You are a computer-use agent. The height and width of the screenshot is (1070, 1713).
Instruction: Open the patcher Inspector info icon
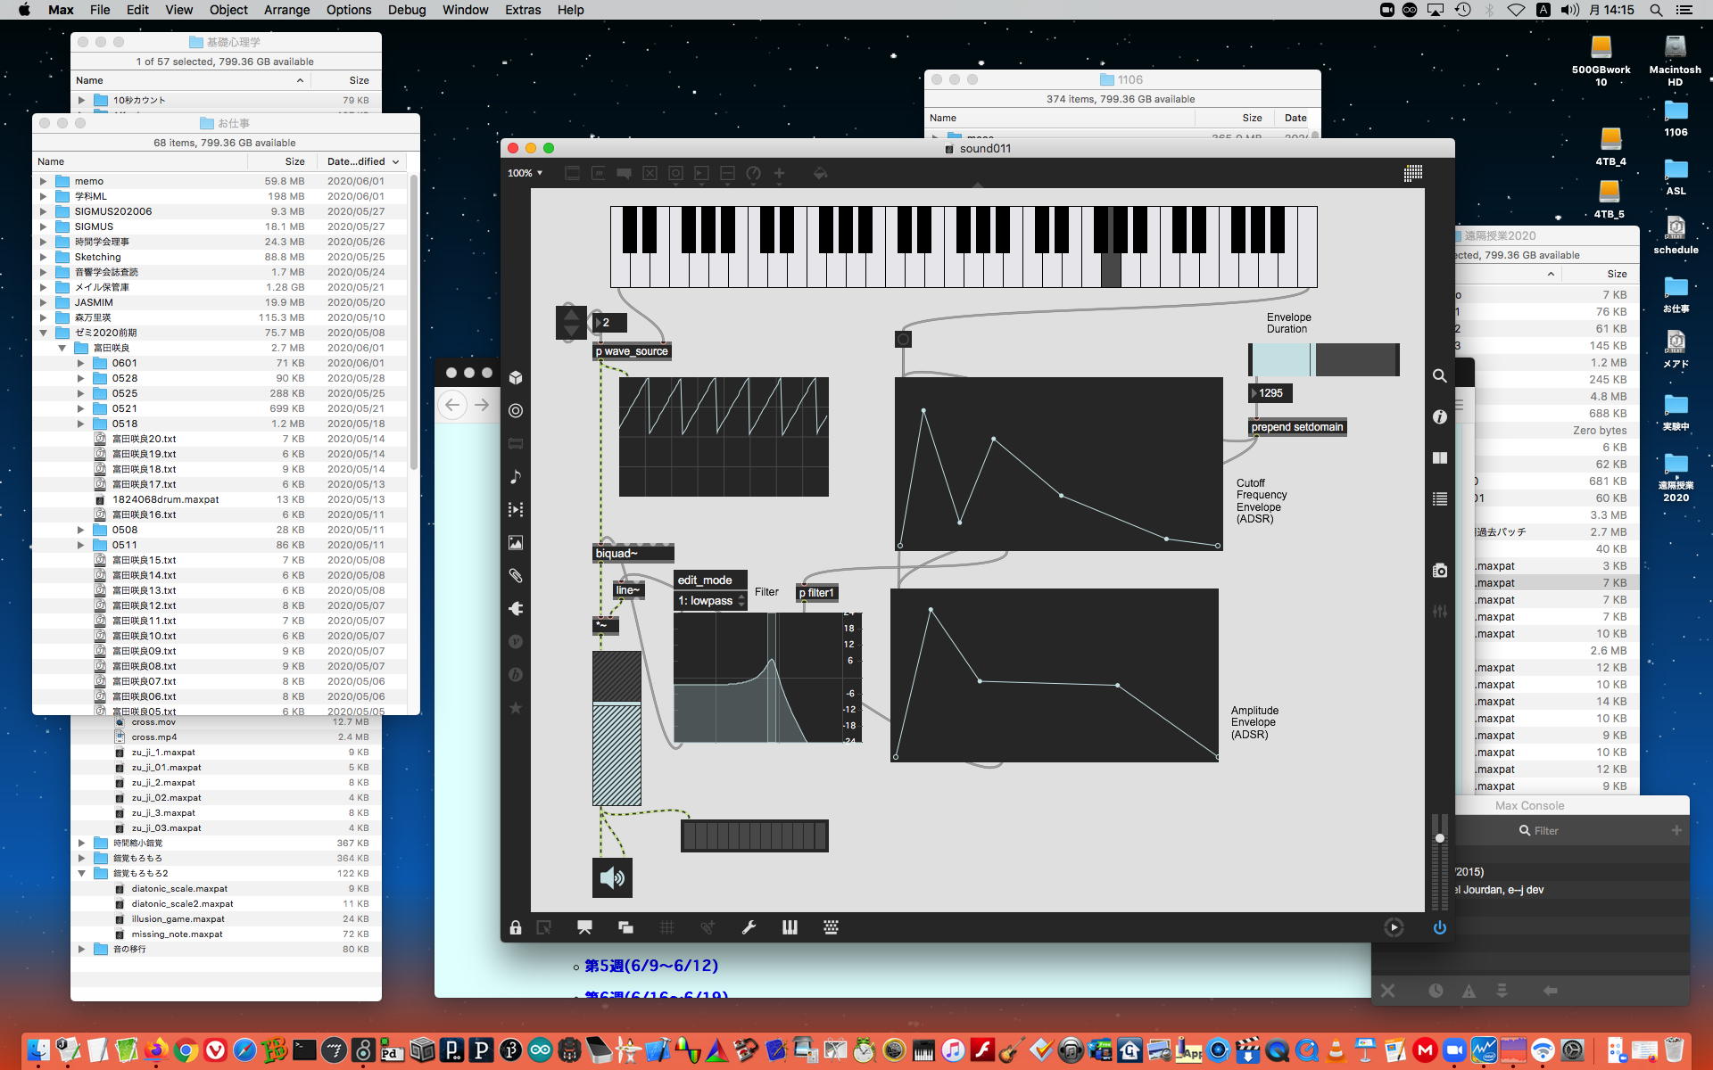coord(1439,417)
